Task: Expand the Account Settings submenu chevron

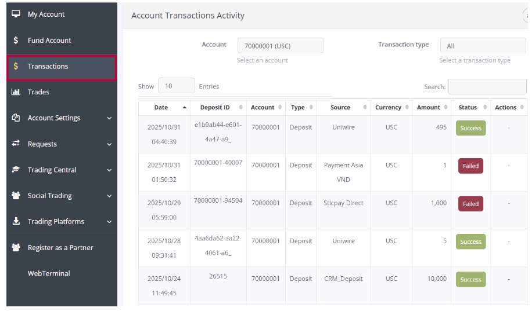Action: (x=109, y=118)
